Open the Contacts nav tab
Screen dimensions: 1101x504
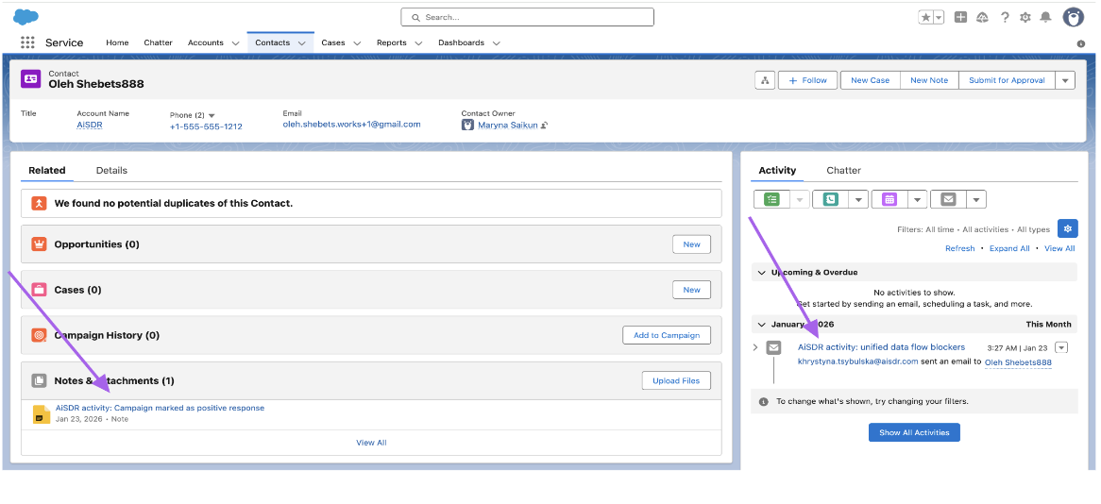tap(273, 42)
